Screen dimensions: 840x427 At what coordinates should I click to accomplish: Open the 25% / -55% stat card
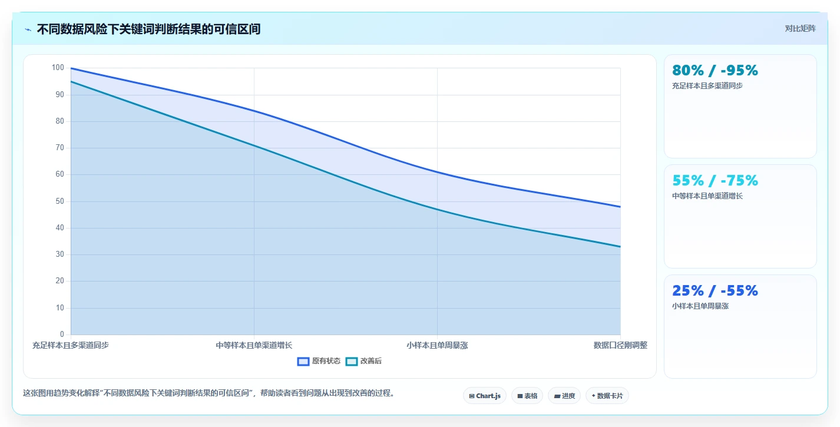coord(740,327)
